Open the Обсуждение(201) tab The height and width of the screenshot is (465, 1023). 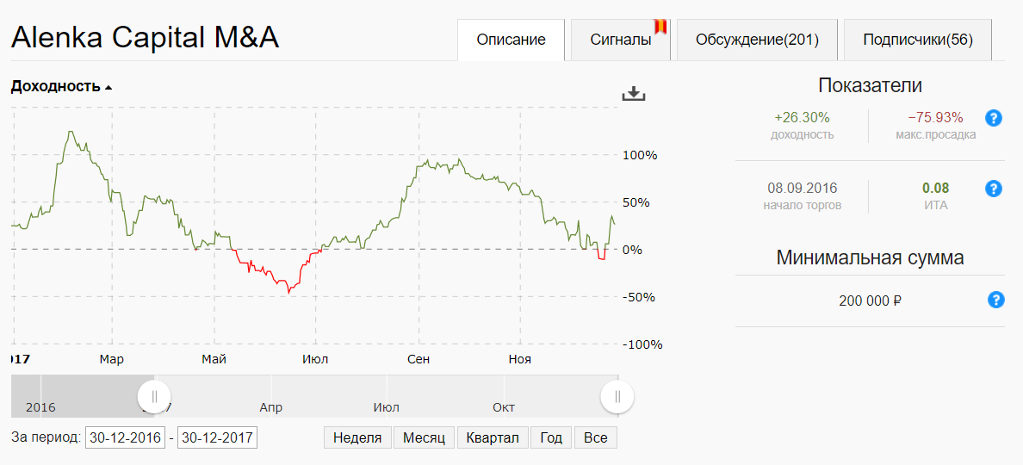[x=757, y=40]
